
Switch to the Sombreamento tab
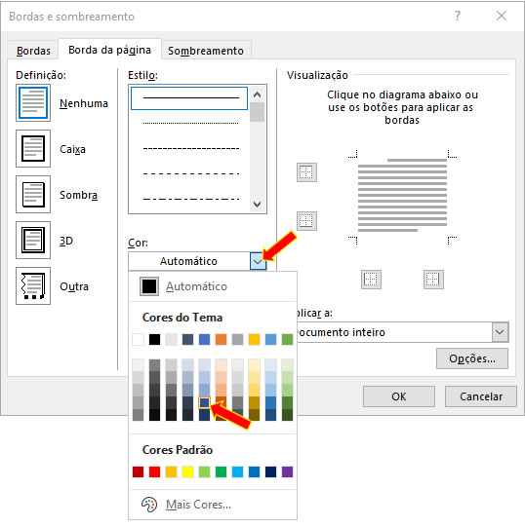pyautogui.click(x=206, y=51)
